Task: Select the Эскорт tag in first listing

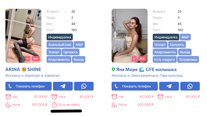Action: click(54, 52)
